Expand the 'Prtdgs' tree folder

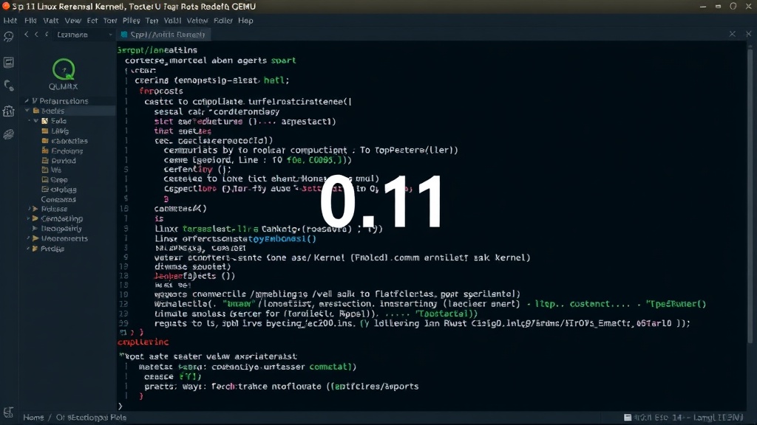pyautogui.click(x=34, y=249)
